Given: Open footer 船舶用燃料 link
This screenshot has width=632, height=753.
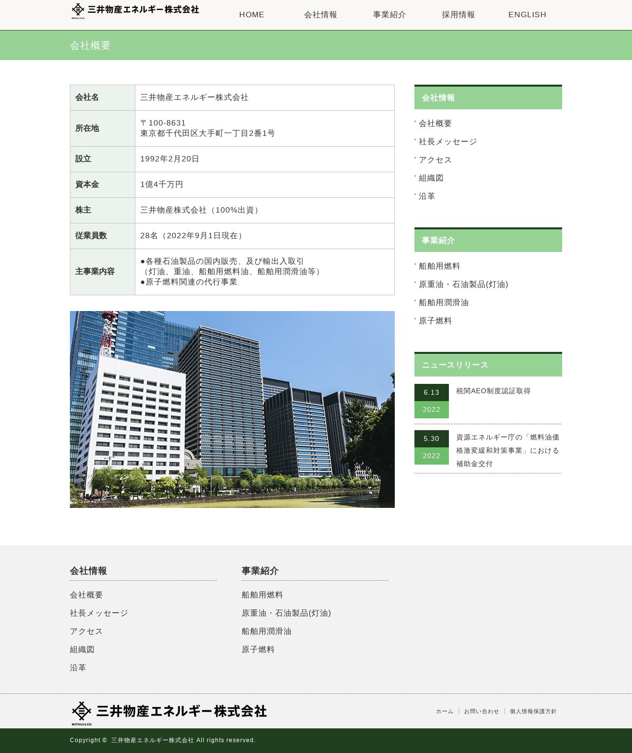Looking at the screenshot, I should 262,595.
